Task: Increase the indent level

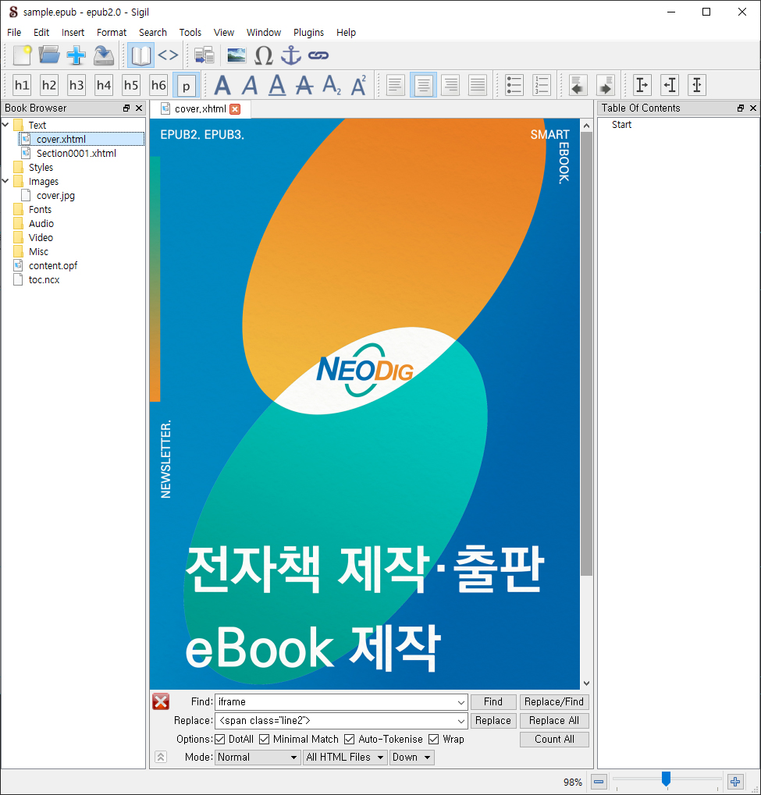Action: pos(605,85)
